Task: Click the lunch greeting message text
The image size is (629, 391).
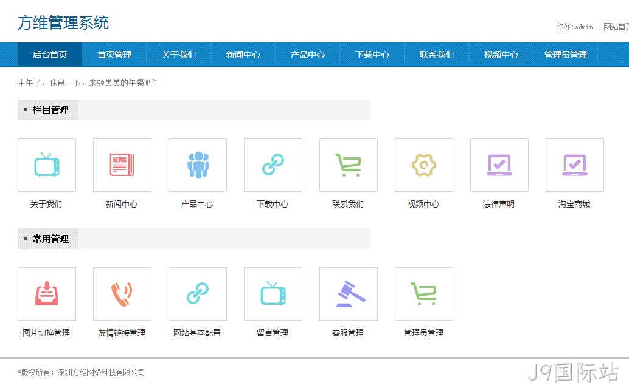Action: (x=88, y=83)
